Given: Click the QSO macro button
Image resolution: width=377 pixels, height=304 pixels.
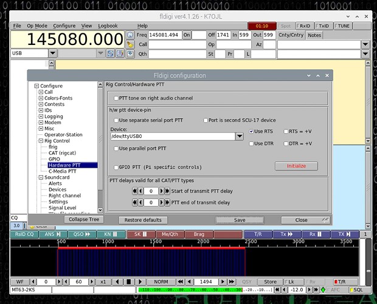Looking at the screenshot, I should point(82,234).
